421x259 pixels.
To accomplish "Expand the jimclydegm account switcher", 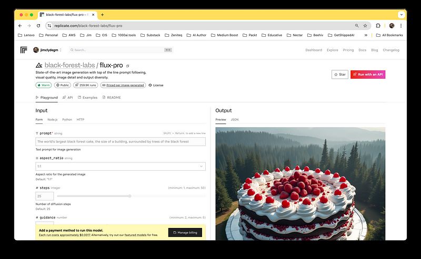I will pos(61,50).
